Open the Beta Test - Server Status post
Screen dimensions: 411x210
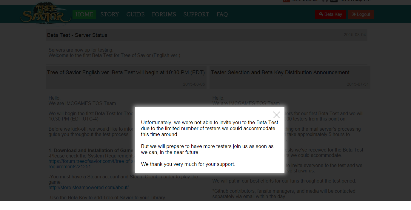[x=77, y=35]
